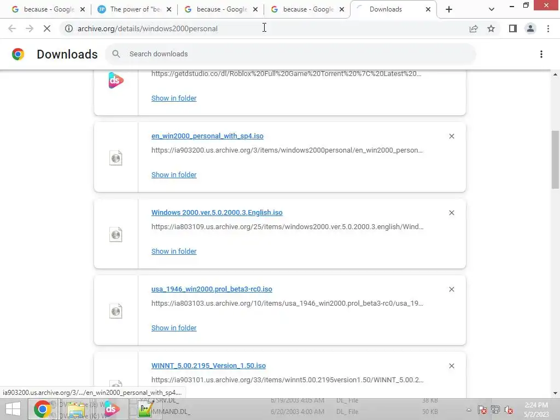Click Chrome icon in taskbar
Screen dimensions: 560x420
(x=43, y=409)
